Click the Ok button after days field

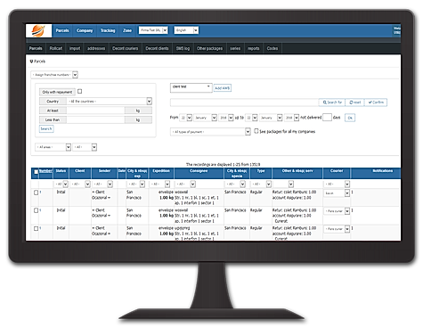350,118
